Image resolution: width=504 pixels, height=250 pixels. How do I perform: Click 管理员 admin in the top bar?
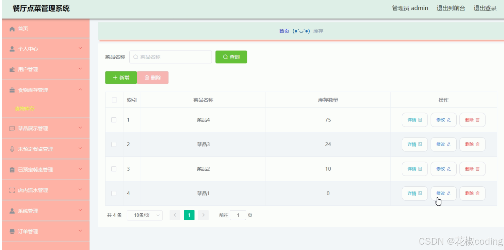[x=410, y=8]
